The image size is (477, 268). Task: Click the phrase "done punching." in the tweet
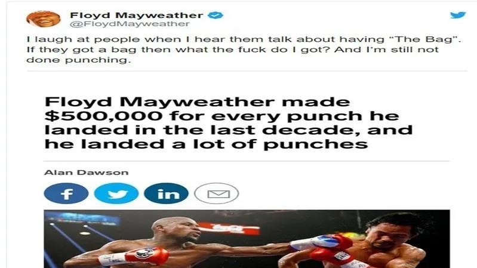[x=78, y=60]
